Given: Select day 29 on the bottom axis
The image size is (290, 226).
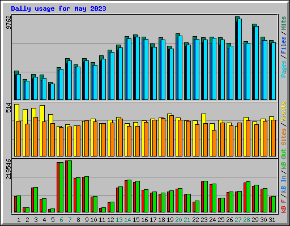Looking at the screenshot, I should coord(255,220).
